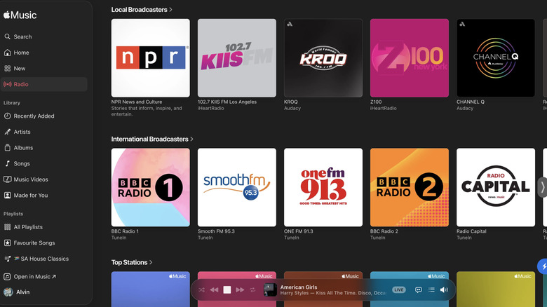547x307 pixels.
Task: Open BBC Radio 1 station artwork
Action: [x=151, y=187]
